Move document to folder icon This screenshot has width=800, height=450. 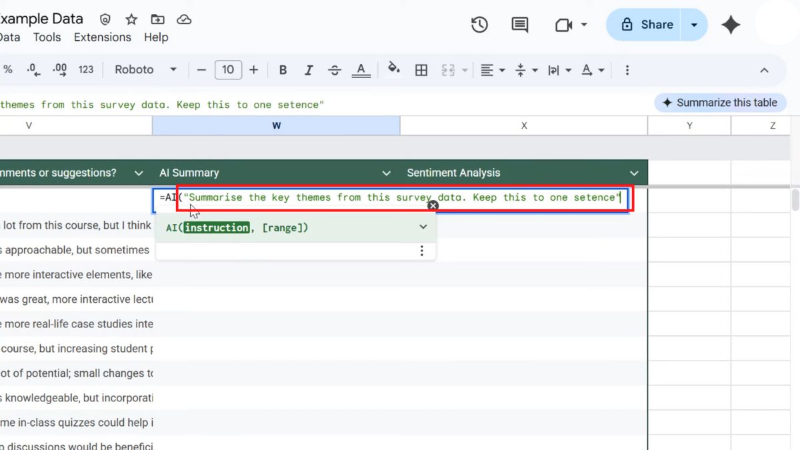tap(157, 19)
